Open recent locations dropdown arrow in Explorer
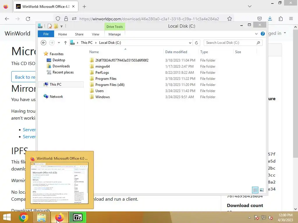 click(59, 43)
